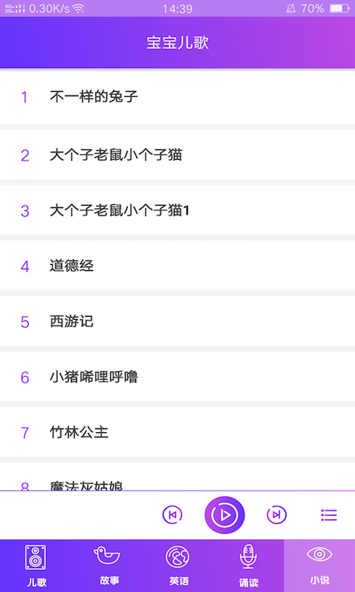Open 大个子老鼠小个子猫1 entry

[177, 210]
